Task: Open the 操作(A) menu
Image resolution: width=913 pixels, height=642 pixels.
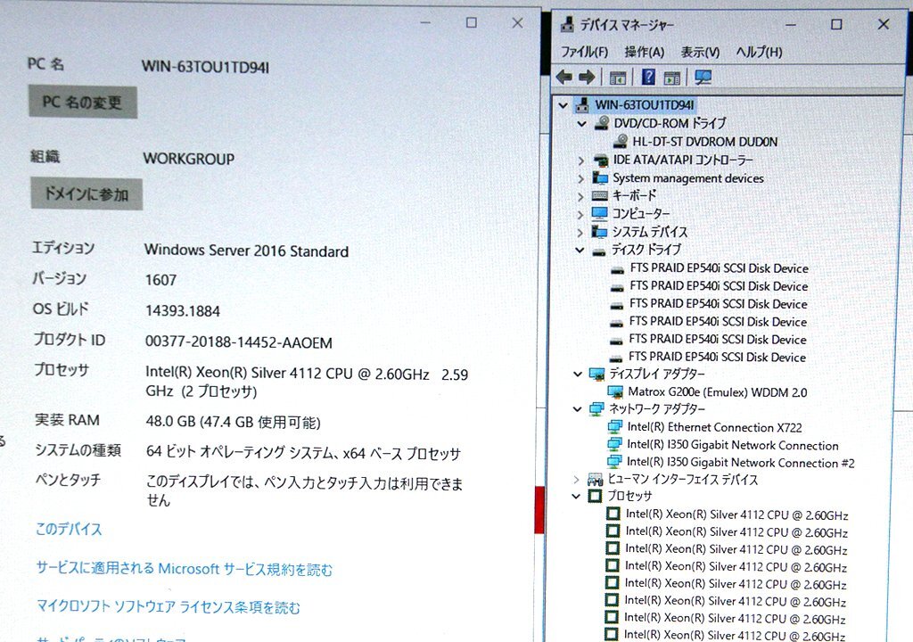Action: pos(644,52)
